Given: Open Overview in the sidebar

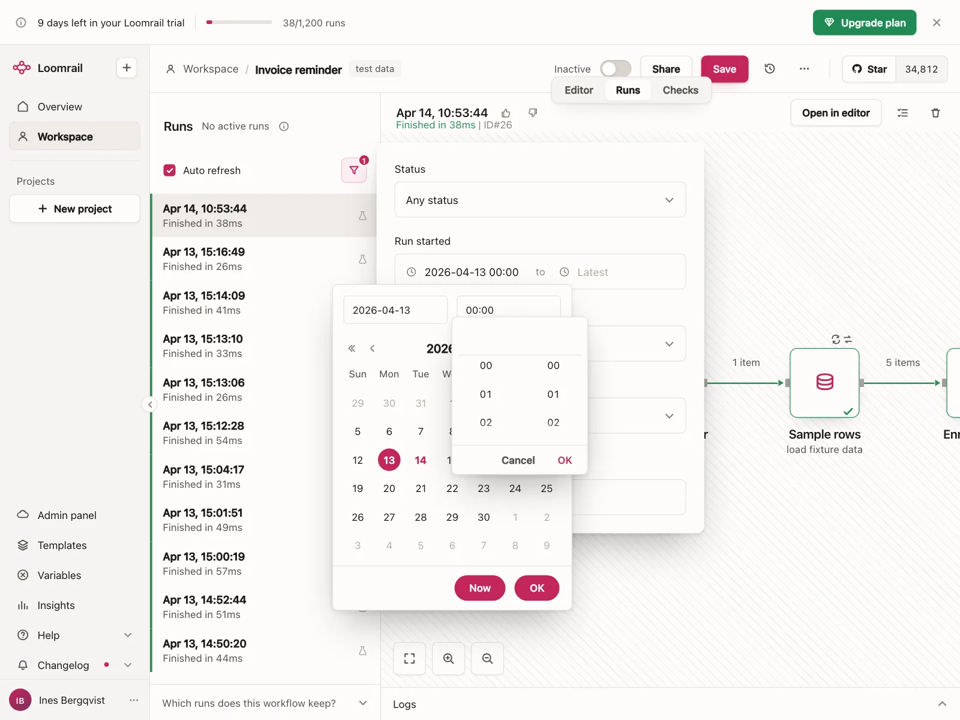Looking at the screenshot, I should (x=74, y=107).
